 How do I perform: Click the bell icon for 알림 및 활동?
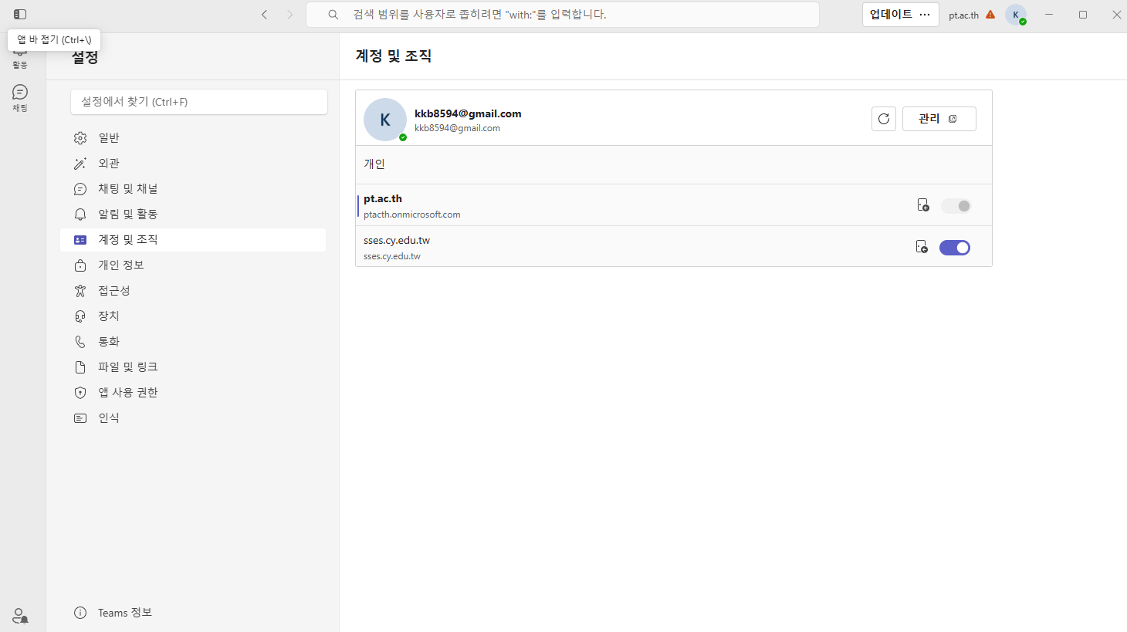pos(80,215)
